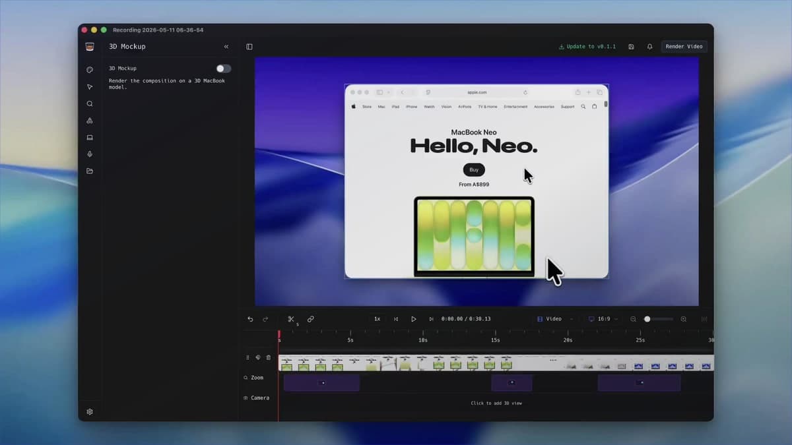Screen dimensions: 792x445
Task: Click Support in the previewed Apple nav
Action: 568,107
